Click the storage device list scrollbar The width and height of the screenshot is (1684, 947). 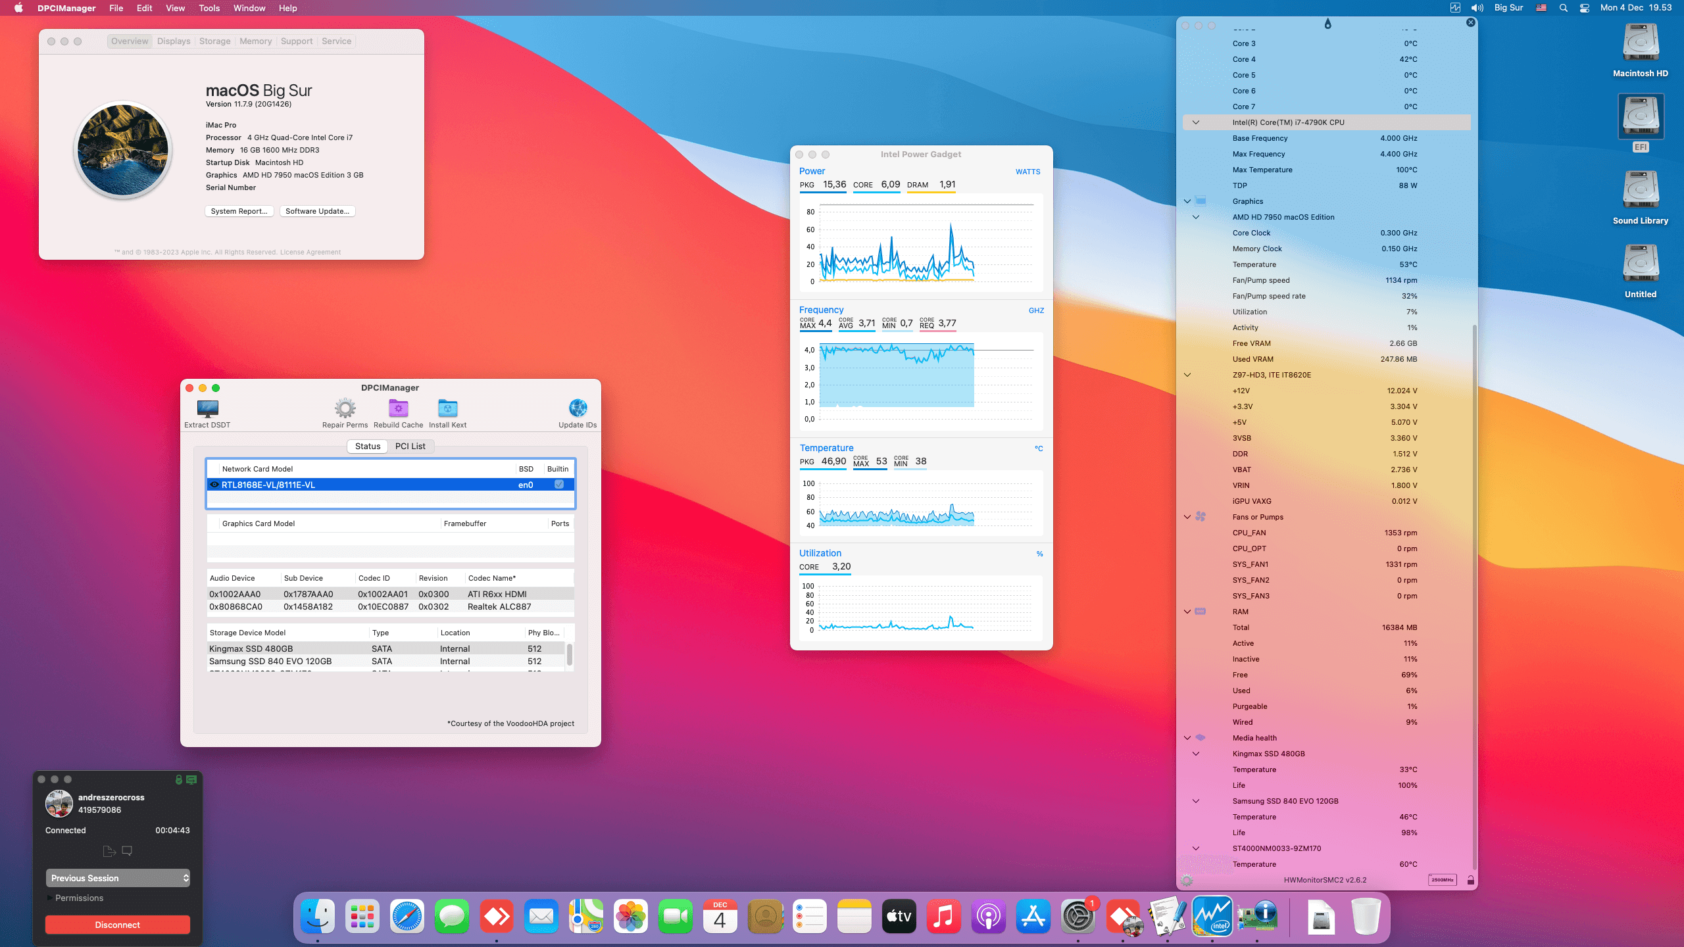569,654
